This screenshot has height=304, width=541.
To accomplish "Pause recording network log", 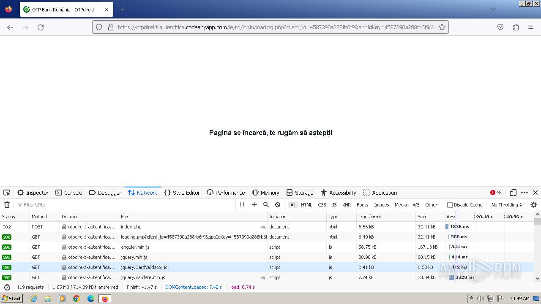I will click(242, 205).
